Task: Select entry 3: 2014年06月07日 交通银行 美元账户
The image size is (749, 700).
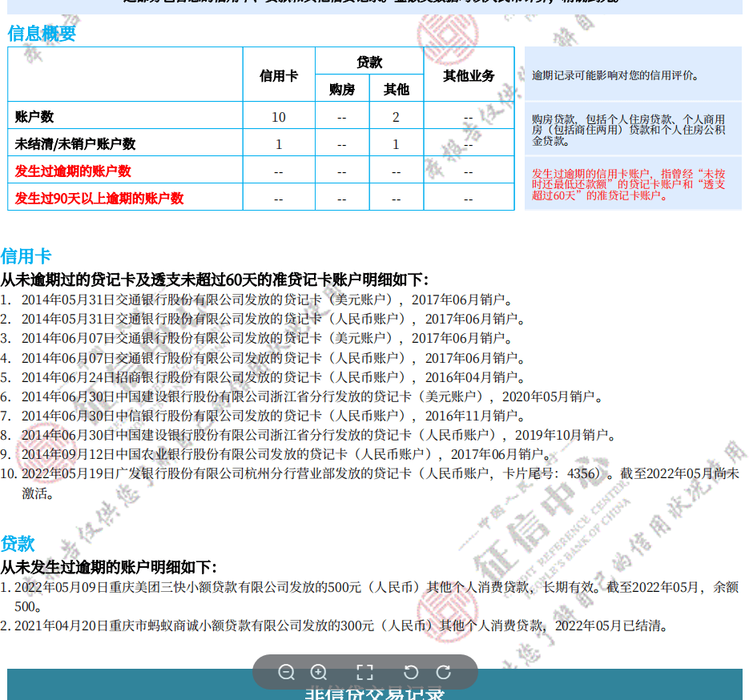Action: point(256,339)
